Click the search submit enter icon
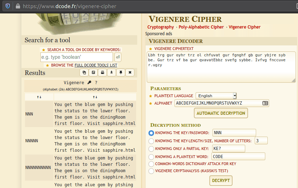298x188 pixels. (x=118, y=57)
